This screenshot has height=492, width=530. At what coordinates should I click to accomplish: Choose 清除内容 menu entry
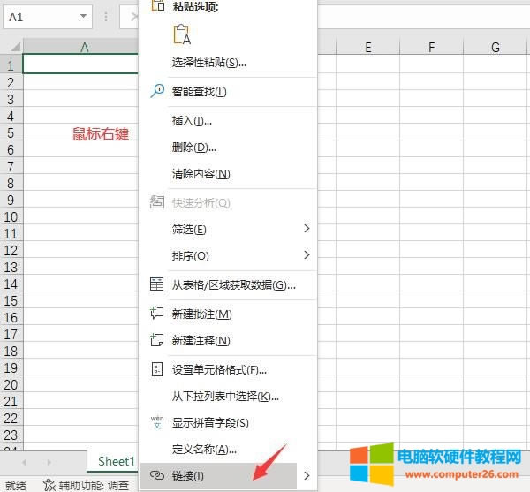[201, 173]
